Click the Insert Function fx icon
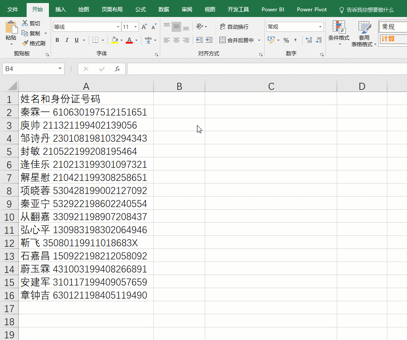The image size is (407, 340). coord(117,69)
